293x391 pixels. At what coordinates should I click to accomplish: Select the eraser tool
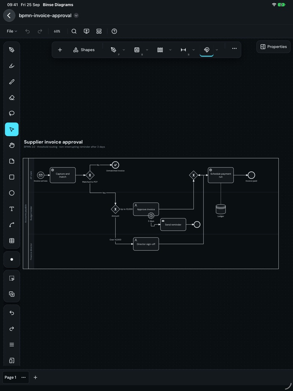(x=12, y=98)
